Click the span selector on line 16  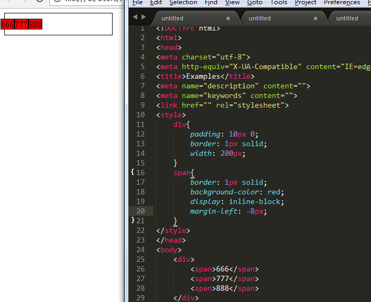tap(182, 173)
